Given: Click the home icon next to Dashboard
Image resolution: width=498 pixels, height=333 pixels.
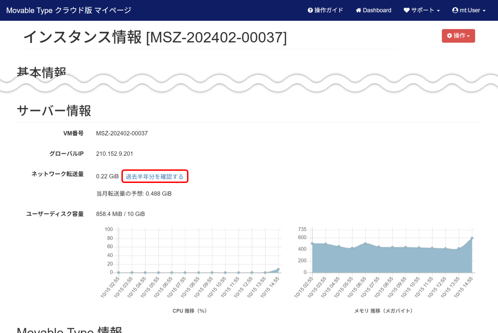Looking at the screenshot, I should pyautogui.click(x=358, y=11).
